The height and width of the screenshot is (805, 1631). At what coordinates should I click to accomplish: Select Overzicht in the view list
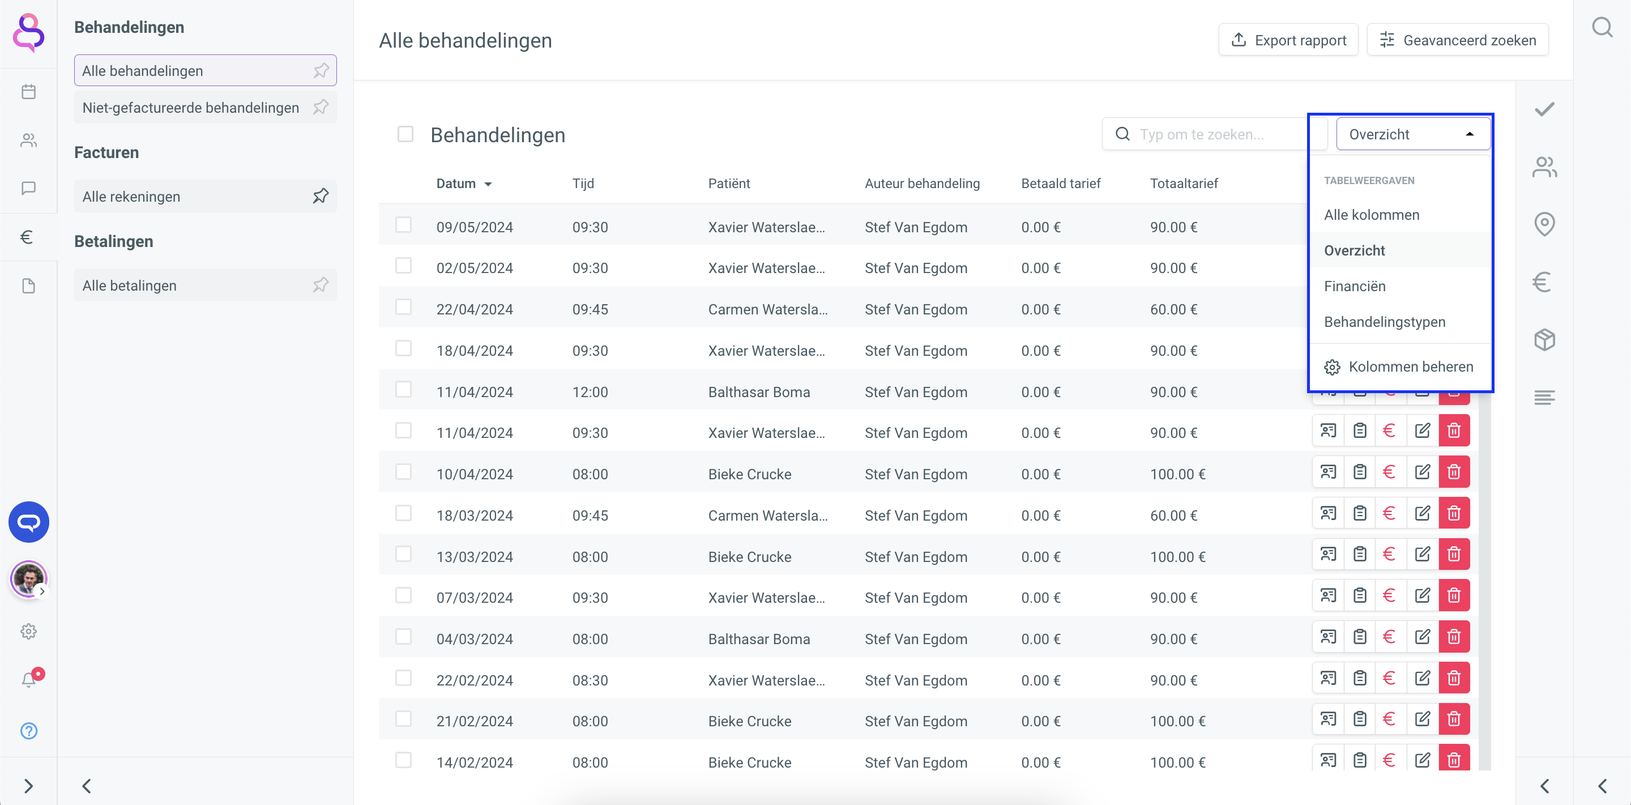[1400, 250]
